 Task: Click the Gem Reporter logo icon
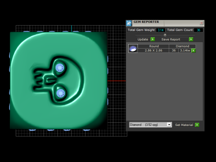129,23
